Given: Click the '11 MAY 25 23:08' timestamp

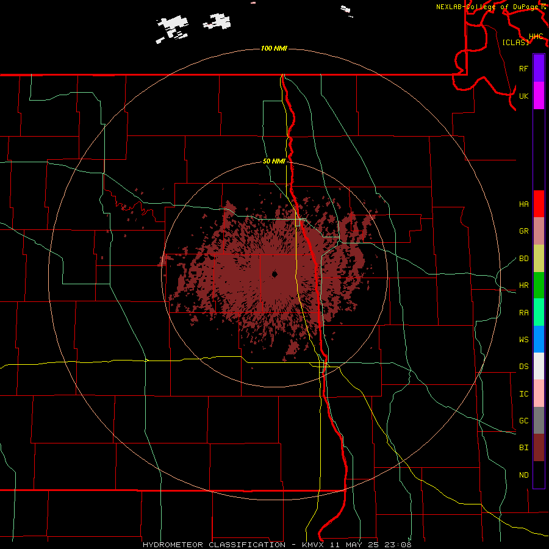Looking at the screenshot, I should pyautogui.click(x=371, y=545).
